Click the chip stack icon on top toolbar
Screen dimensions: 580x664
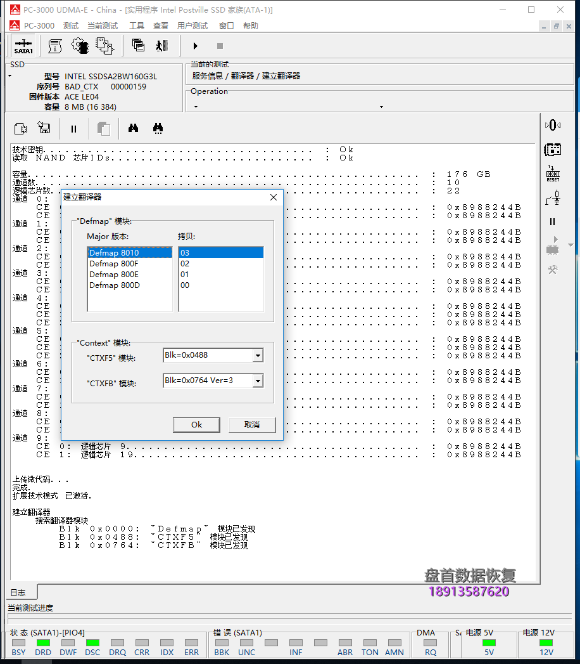pos(104,46)
